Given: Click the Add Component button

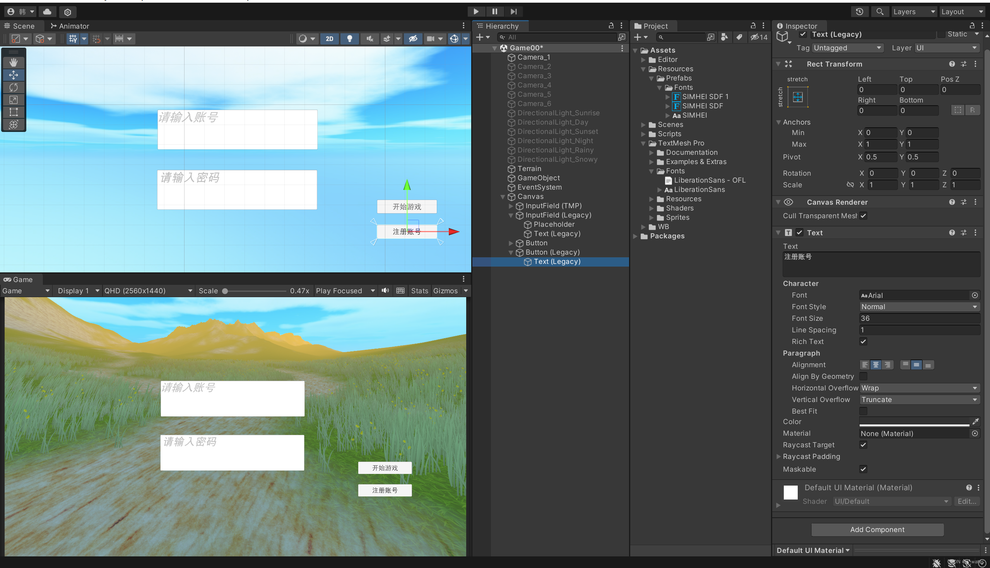Looking at the screenshot, I should click(x=877, y=529).
